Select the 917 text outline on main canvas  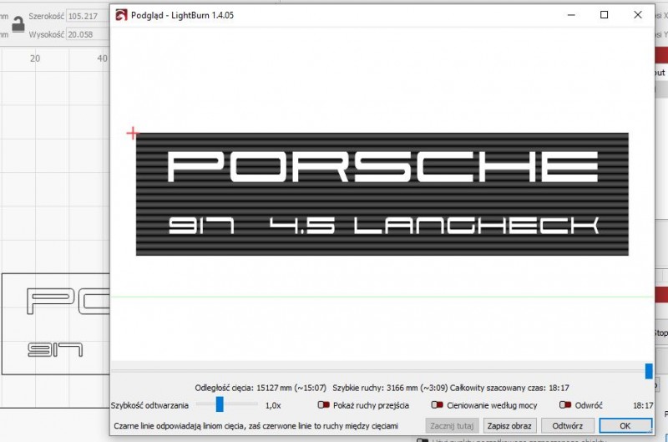(x=55, y=349)
